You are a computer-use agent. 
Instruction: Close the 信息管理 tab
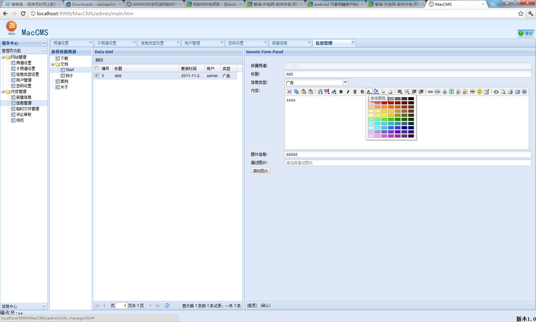(353, 42)
